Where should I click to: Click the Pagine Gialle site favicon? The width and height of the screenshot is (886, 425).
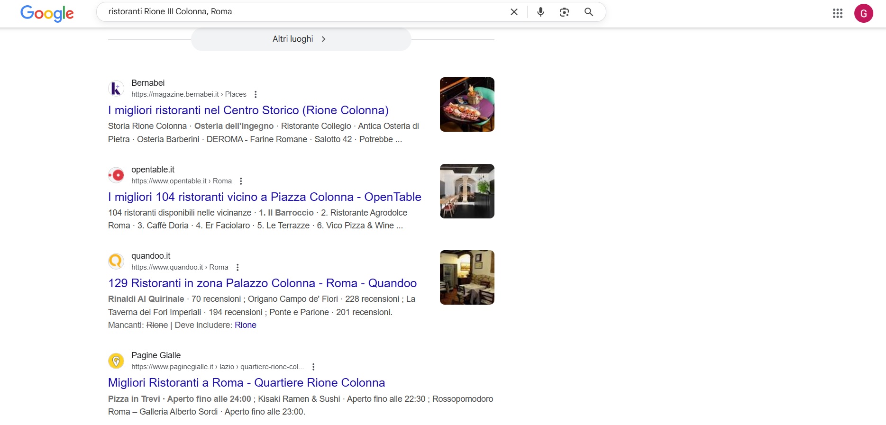(116, 361)
